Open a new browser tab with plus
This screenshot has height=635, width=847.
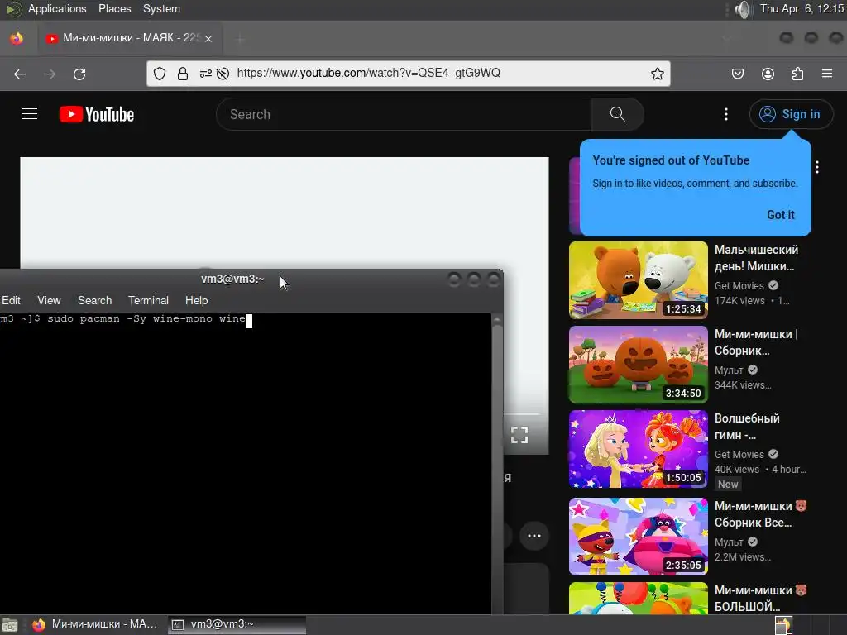tap(241, 38)
